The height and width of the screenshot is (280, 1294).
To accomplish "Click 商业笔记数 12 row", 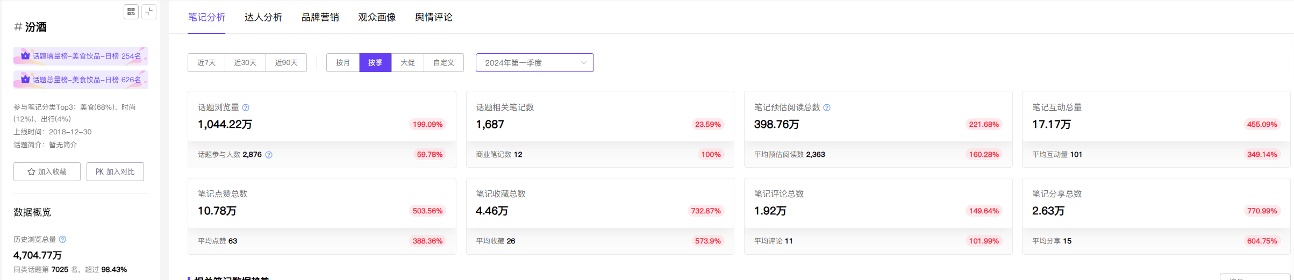I will point(600,155).
